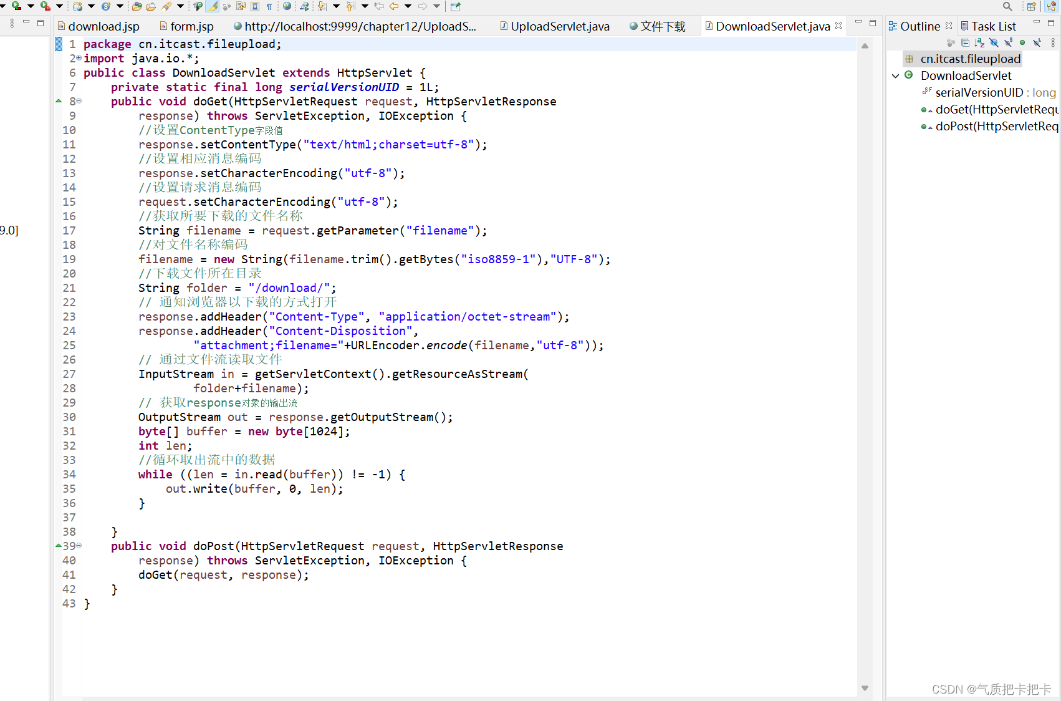Screen dimensions: 1061x701
Task: Open left panel three-dot view menu
Action: click(12, 23)
